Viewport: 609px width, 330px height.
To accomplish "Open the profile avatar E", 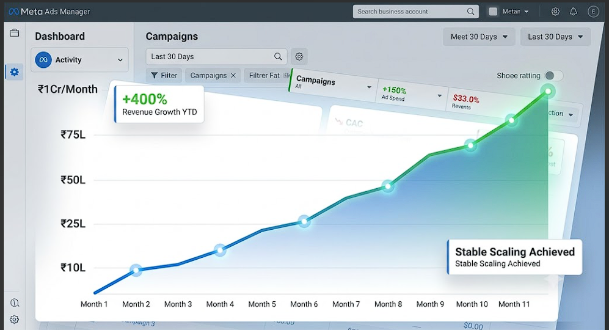I will [593, 12].
